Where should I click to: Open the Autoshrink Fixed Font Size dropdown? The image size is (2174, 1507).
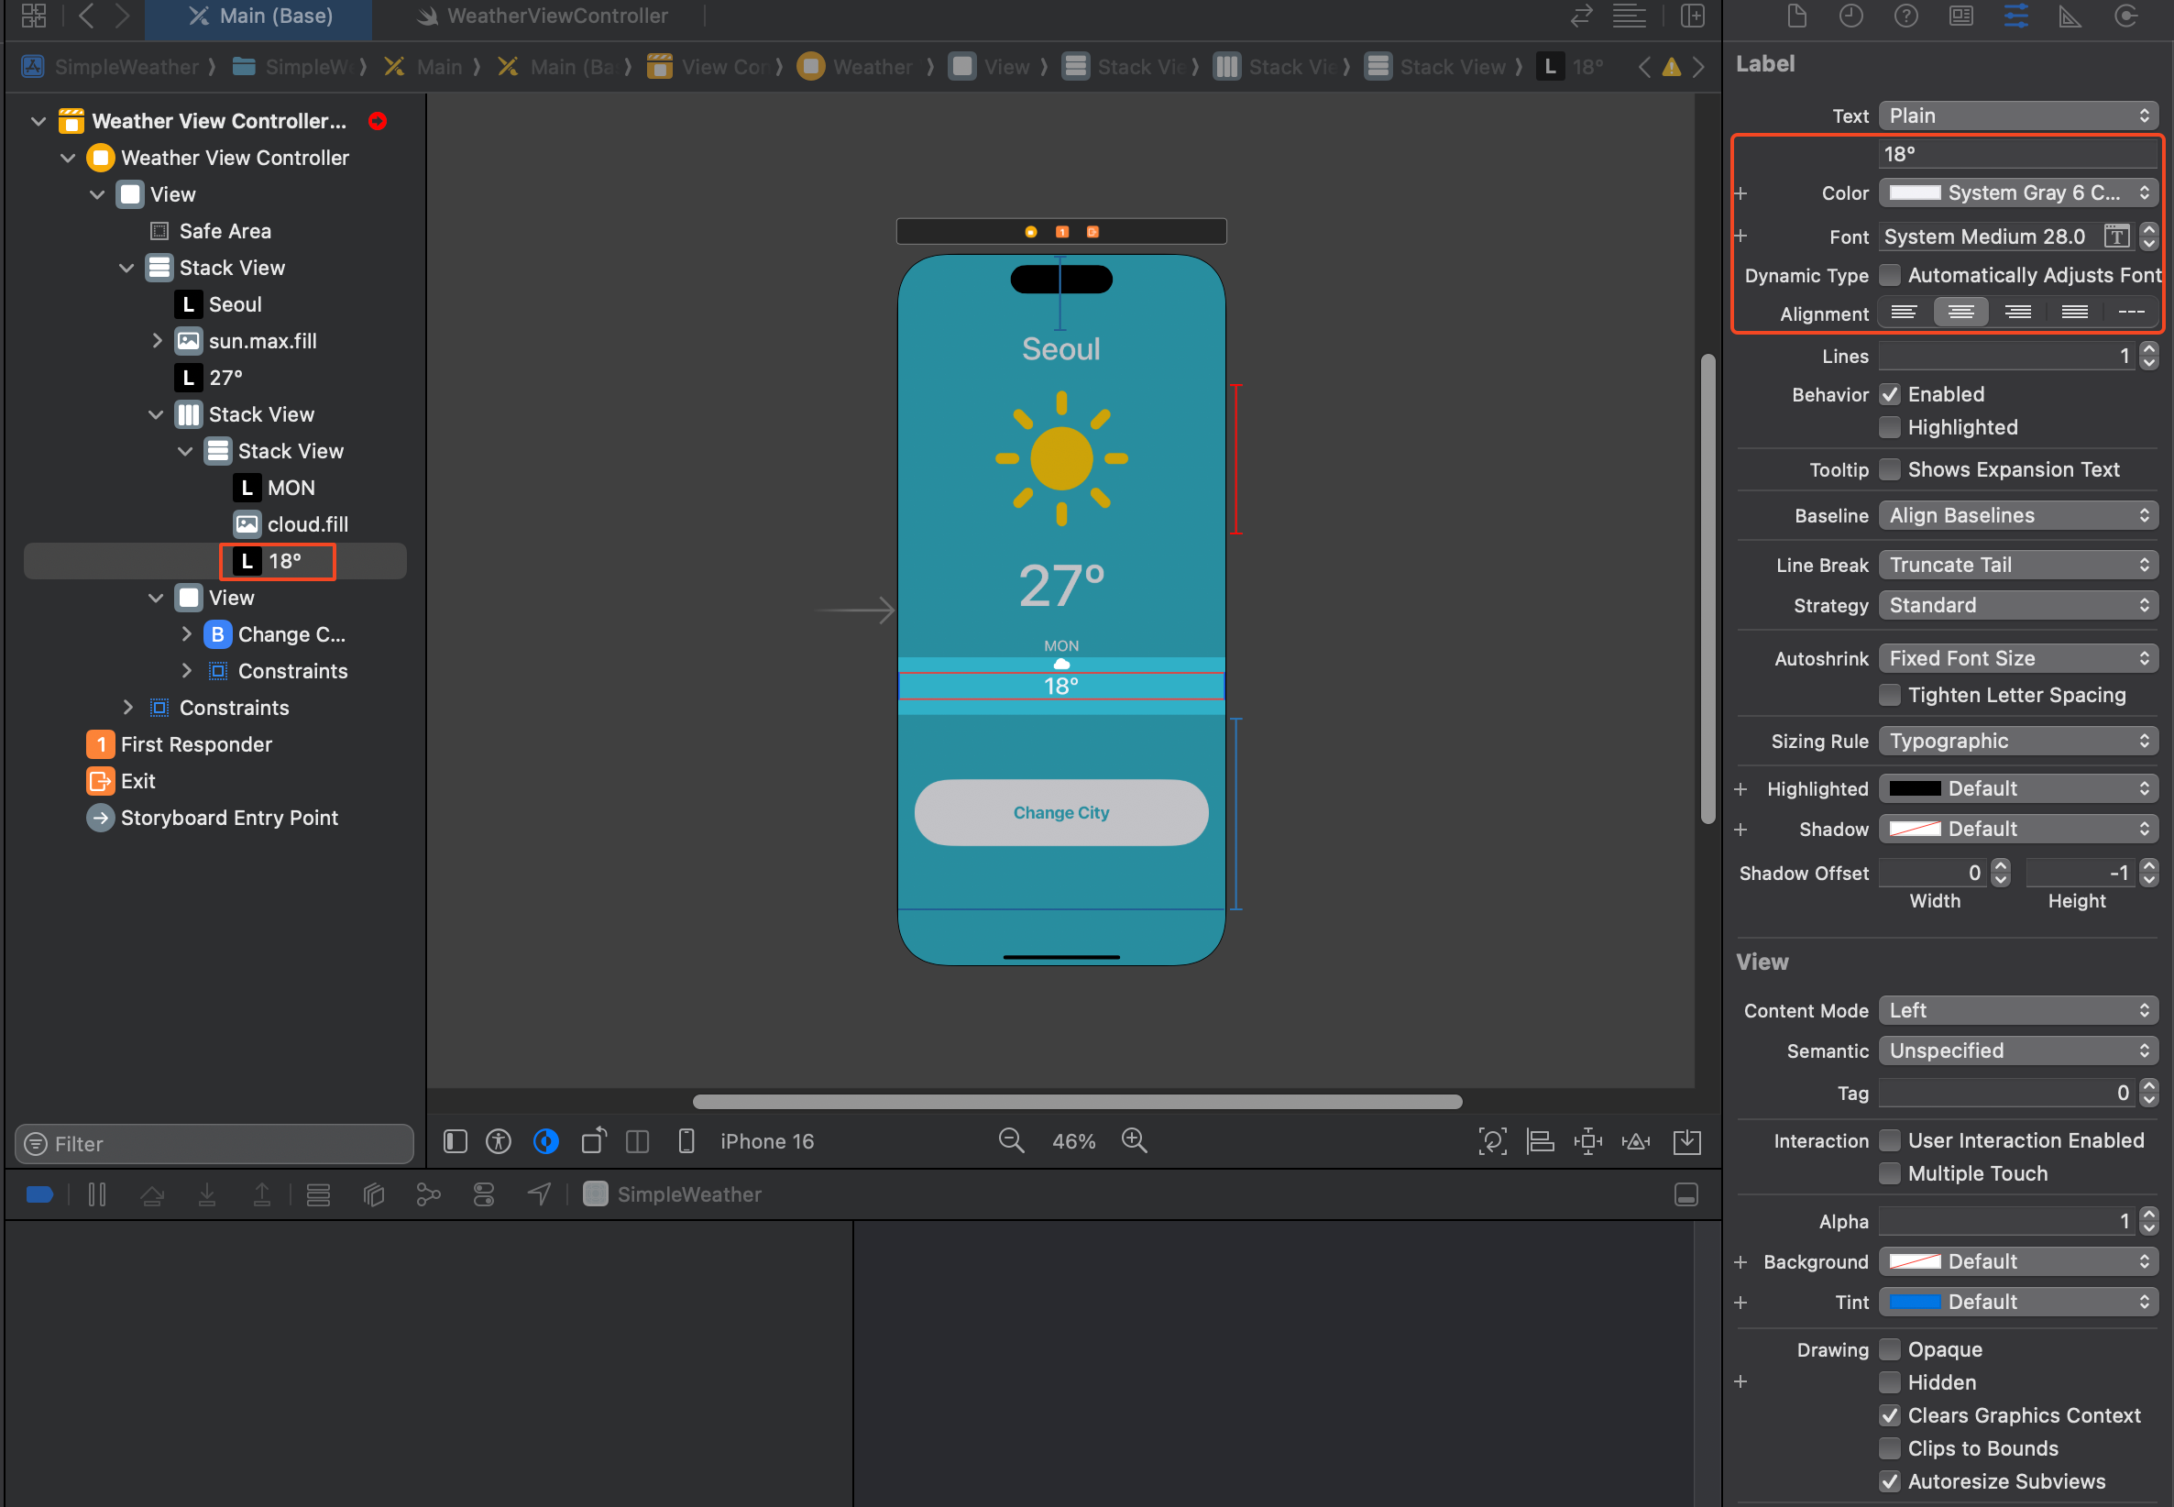2018,658
